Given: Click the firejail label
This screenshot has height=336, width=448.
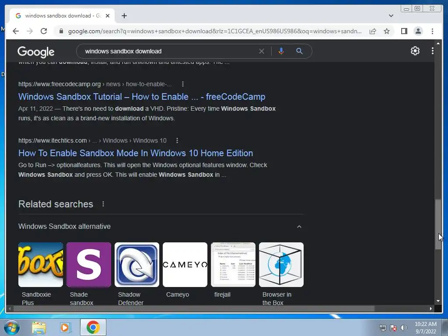Looking at the screenshot, I should click(x=222, y=294).
